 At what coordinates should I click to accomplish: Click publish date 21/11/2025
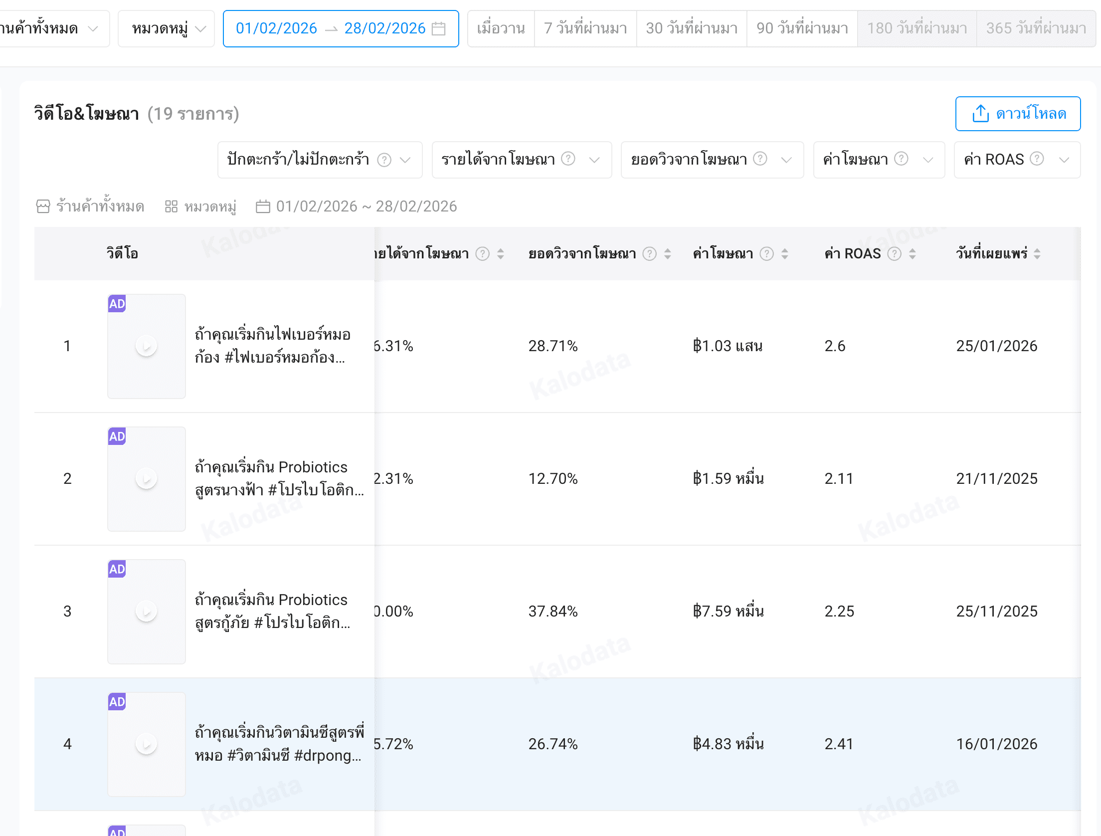pyautogui.click(x=997, y=478)
